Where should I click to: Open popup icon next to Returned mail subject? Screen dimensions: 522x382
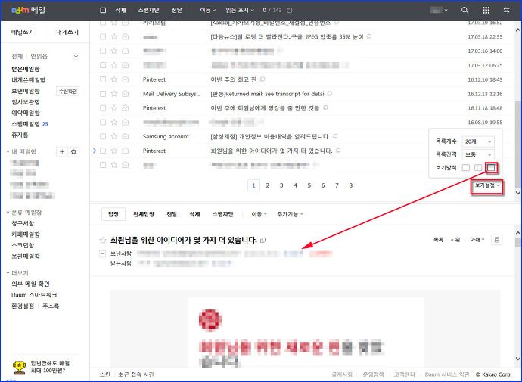(330, 94)
